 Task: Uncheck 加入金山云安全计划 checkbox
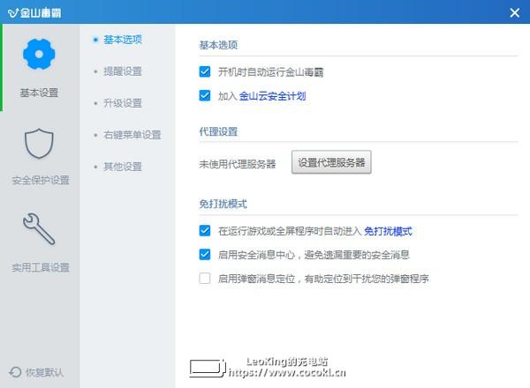205,95
